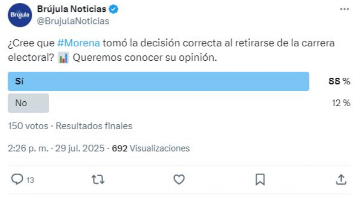
Task: Click the repost arrows icon
Action: pyautogui.click(x=98, y=180)
